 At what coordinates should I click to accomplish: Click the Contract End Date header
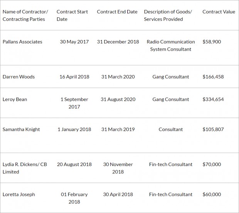(x=117, y=12)
